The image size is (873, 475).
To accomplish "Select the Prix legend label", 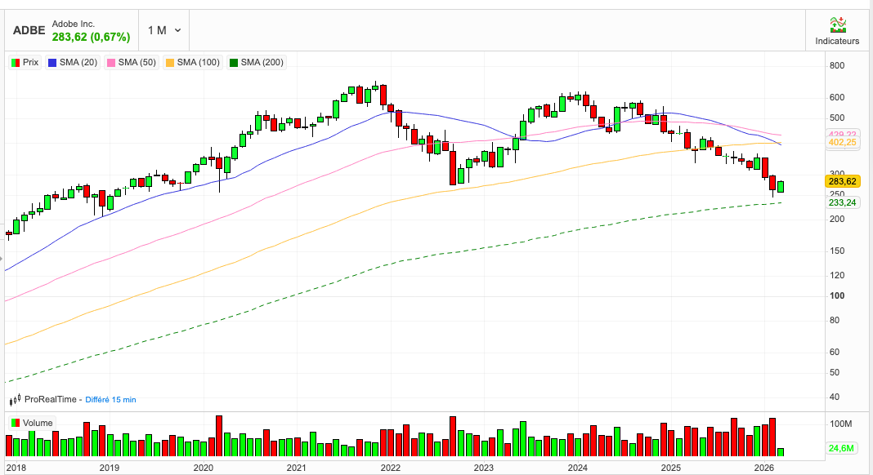I will [30, 62].
